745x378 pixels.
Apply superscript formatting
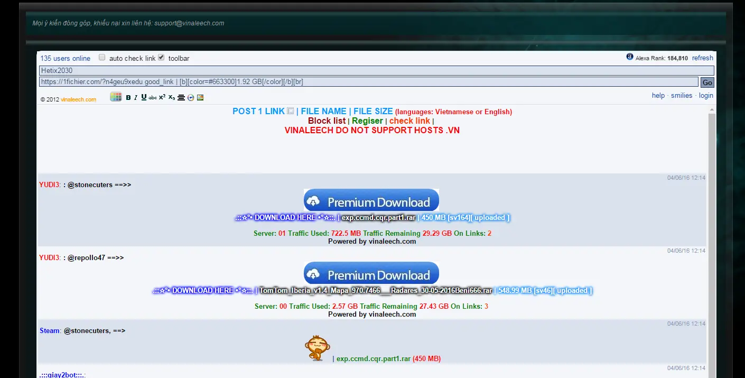coord(162,97)
